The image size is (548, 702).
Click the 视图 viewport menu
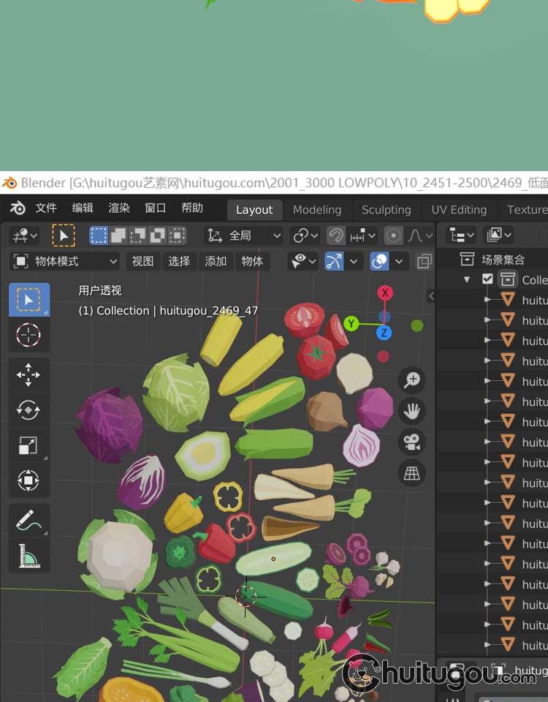pyautogui.click(x=142, y=261)
